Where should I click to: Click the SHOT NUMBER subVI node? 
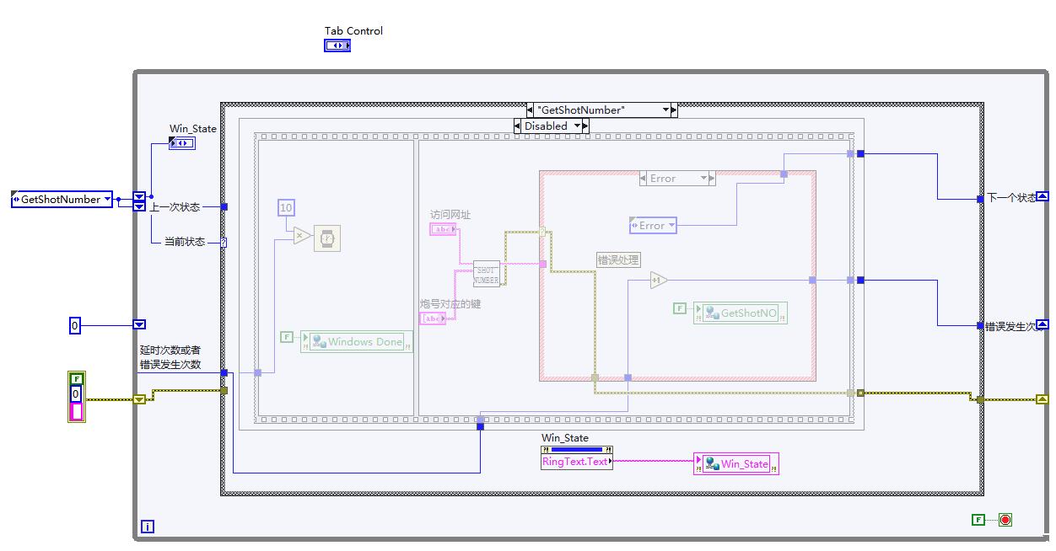pyautogui.click(x=486, y=274)
